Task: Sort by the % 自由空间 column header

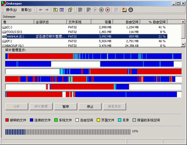Action: [153, 22]
